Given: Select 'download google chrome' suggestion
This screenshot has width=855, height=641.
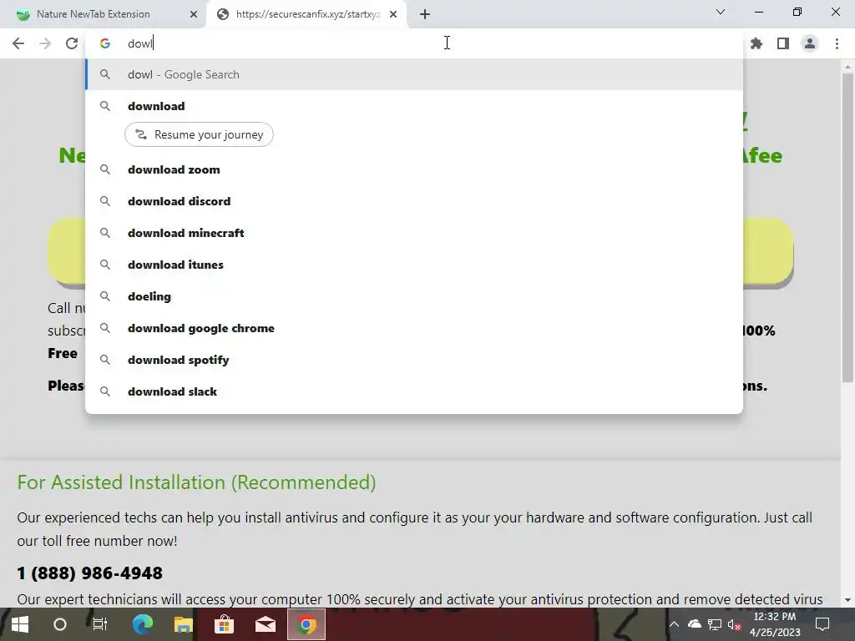Looking at the screenshot, I should pos(414,328).
